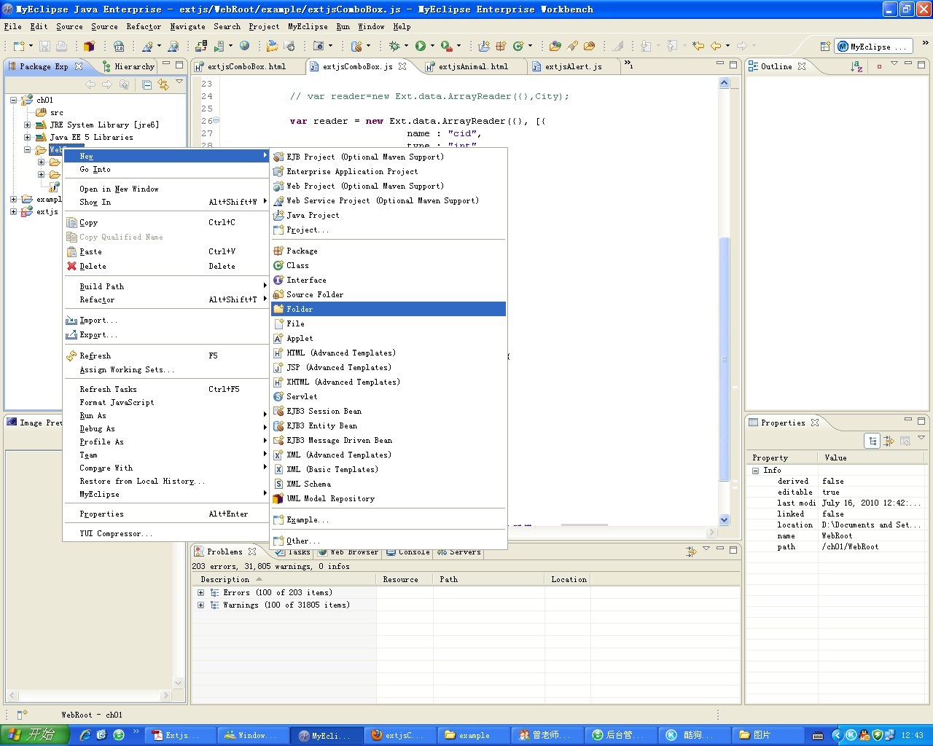Click the Debug bug icon in toolbar
Viewport: 933px width, 746px height.
point(394,46)
